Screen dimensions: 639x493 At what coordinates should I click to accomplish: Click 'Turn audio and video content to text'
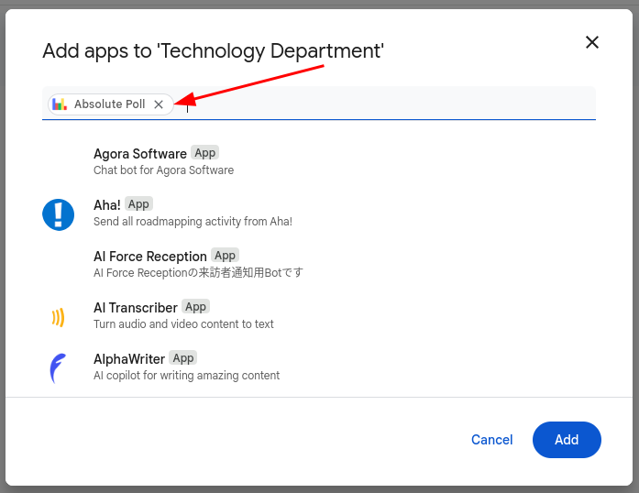[x=183, y=323]
